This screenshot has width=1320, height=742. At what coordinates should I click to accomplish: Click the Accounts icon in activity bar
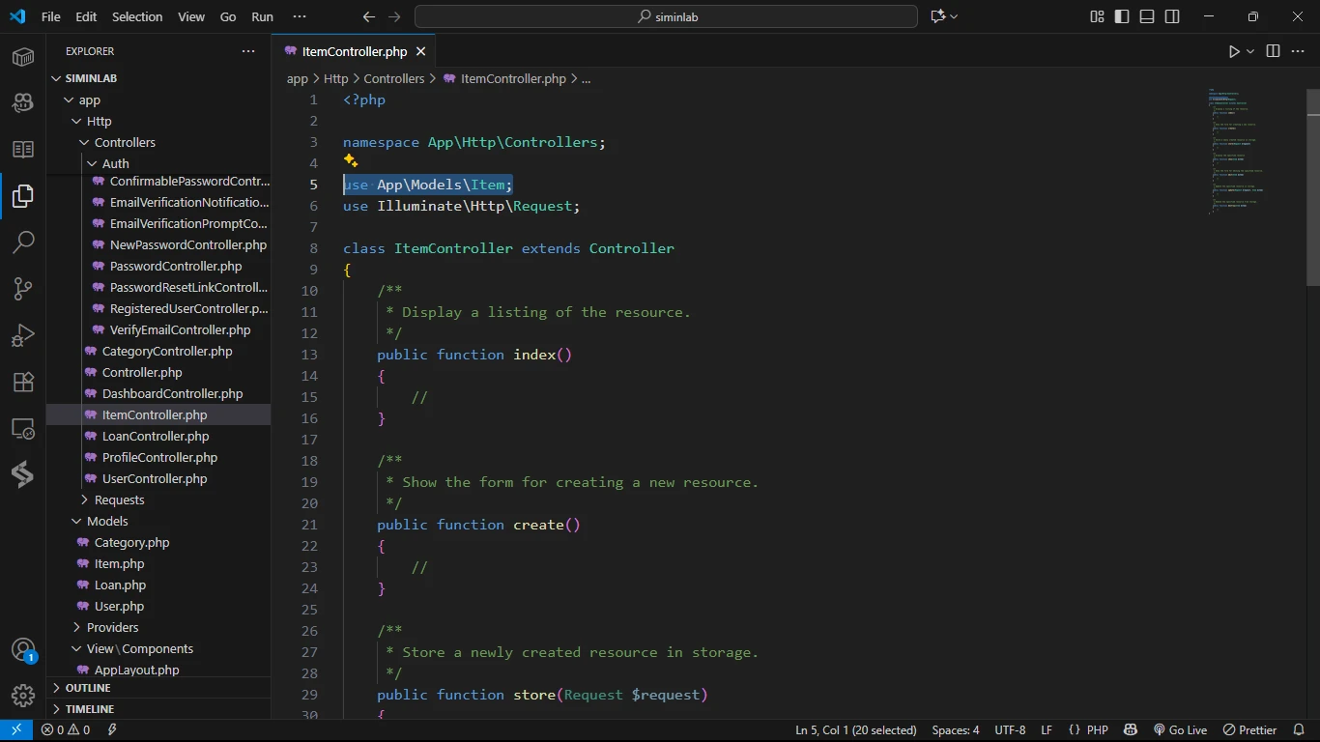tap(23, 648)
